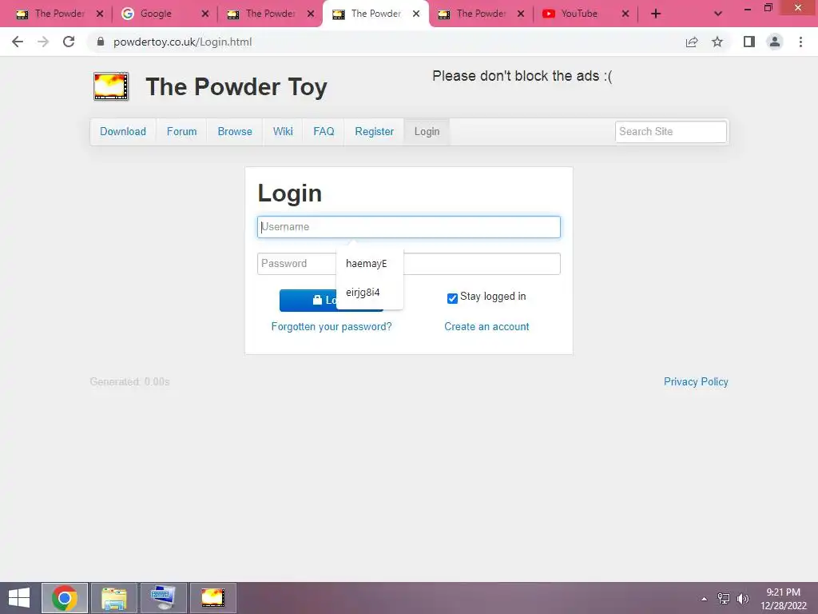This screenshot has height=614, width=818.
Task: Open the Privacy Policy link
Action: 696,381
